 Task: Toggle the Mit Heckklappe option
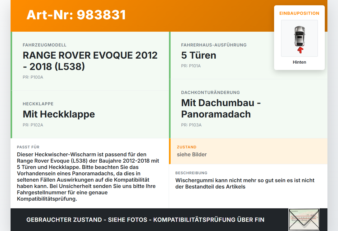click(x=59, y=114)
